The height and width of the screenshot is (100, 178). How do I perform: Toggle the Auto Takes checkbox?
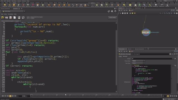coord(155,1)
